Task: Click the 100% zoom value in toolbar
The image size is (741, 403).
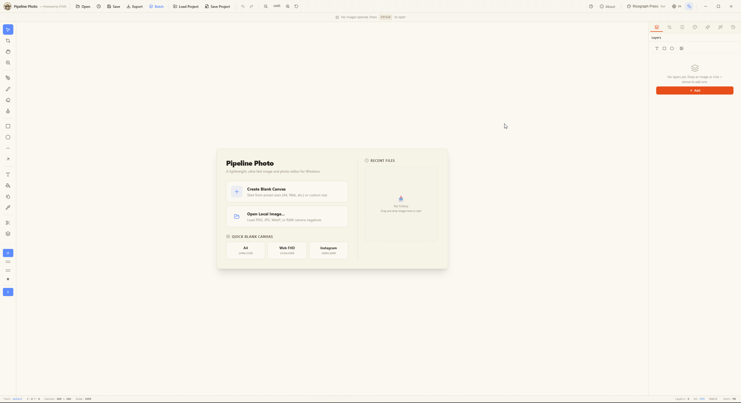Action: pyautogui.click(x=277, y=6)
